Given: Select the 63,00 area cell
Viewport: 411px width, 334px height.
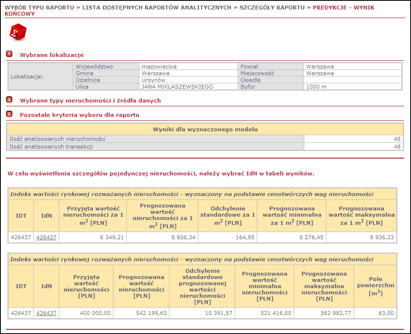Looking at the screenshot, I should click(x=375, y=313).
